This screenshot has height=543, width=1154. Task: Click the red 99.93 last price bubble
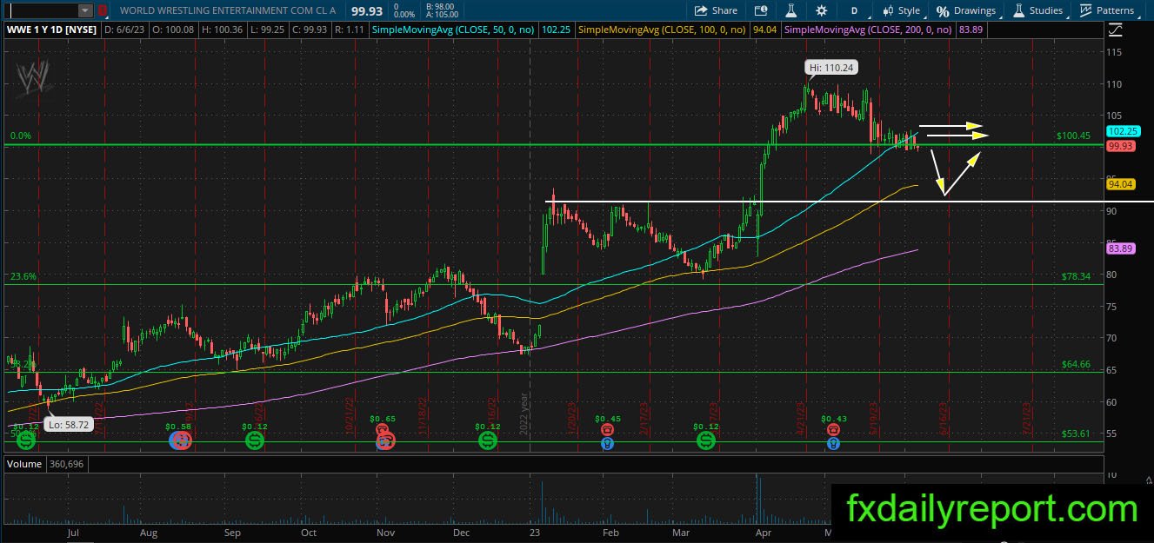click(x=1120, y=146)
